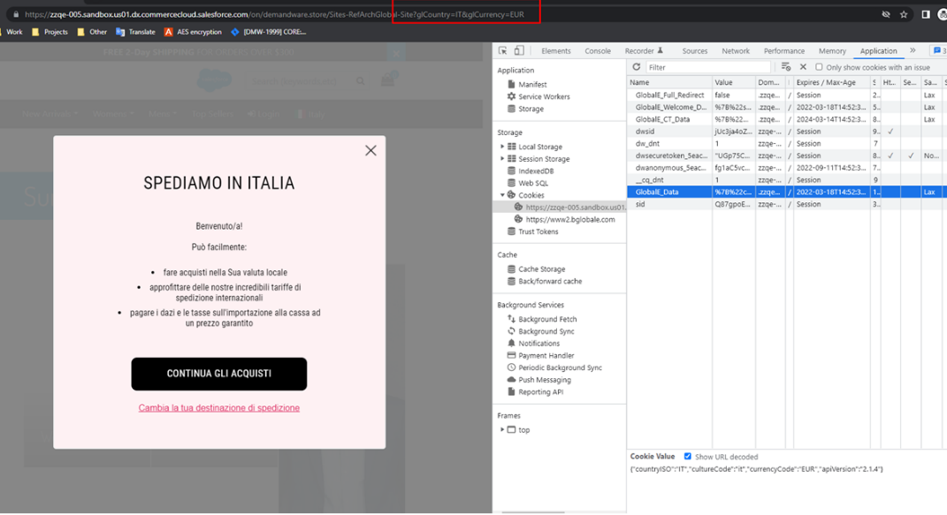Expand the Local Storage tree
Screen dimensions: 947x515
coord(502,147)
